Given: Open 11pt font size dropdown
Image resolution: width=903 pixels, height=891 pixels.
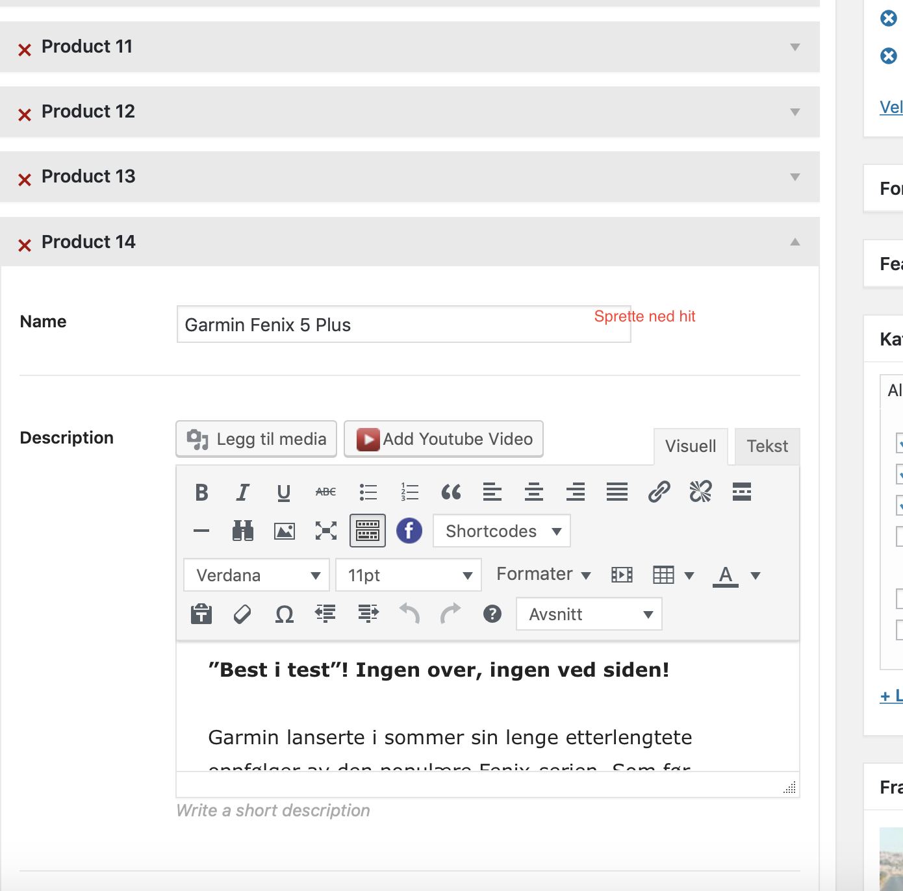Looking at the screenshot, I should (409, 575).
